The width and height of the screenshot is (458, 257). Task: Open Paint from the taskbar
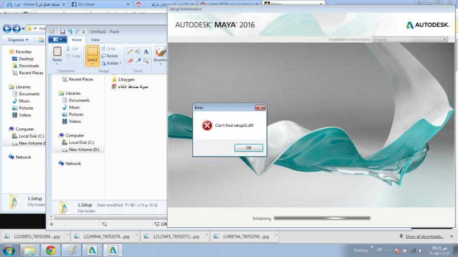point(71,250)
